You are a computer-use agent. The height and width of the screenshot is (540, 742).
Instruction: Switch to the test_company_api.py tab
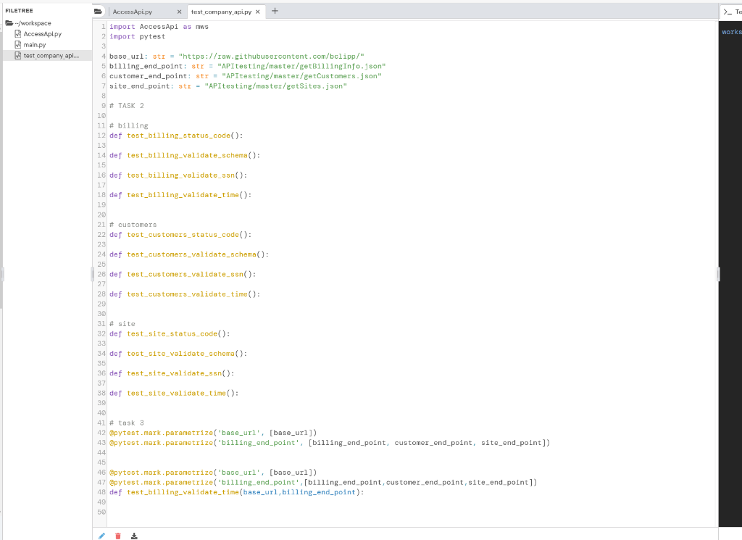(220, 12)
